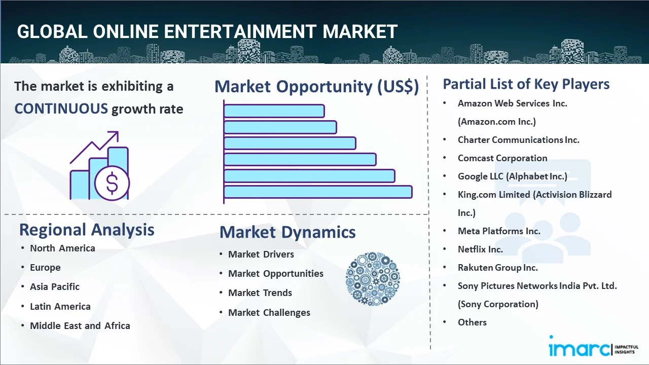Viewport: 649px width, 365px height.
Task: Select North America region item
Action: point(62,248)
